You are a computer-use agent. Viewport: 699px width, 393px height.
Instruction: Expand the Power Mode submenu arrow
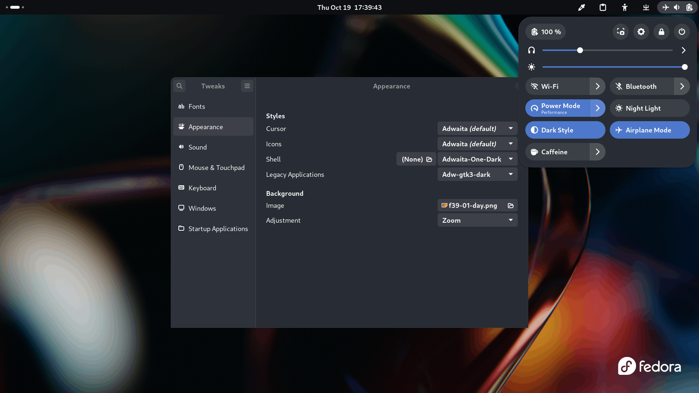coord(597,108)
